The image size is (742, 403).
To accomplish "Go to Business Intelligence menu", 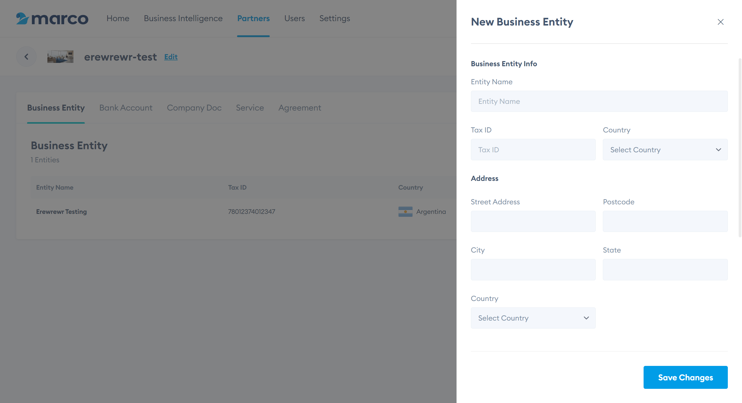I will tap(183, 19).
